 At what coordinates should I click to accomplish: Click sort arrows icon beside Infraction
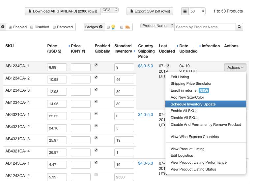point(200,46)
